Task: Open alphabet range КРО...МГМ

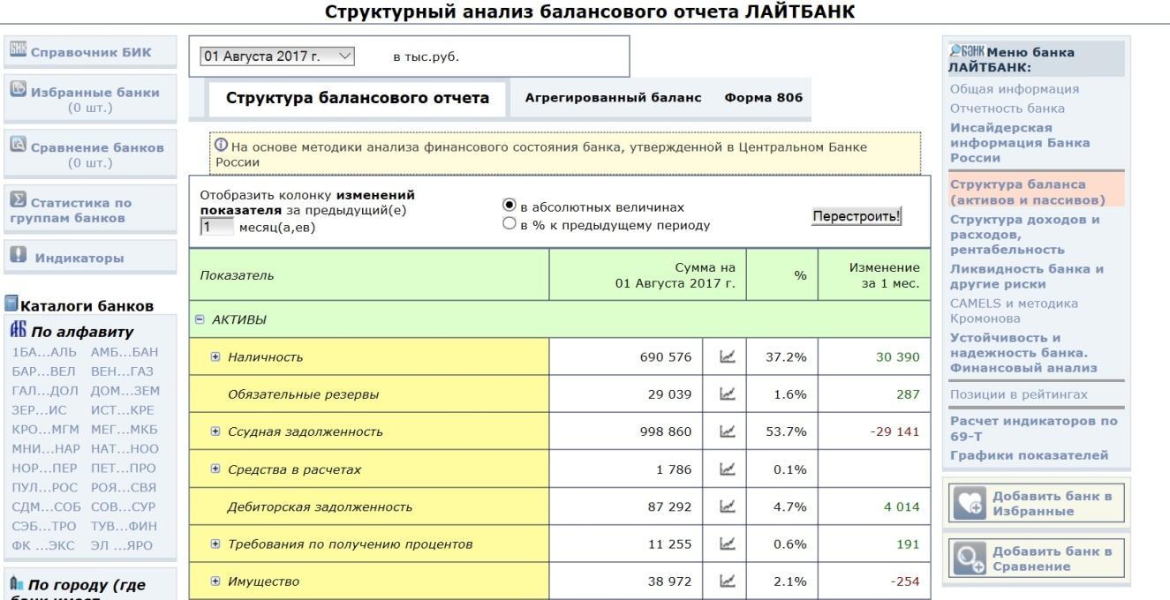Action: (44, 430)
